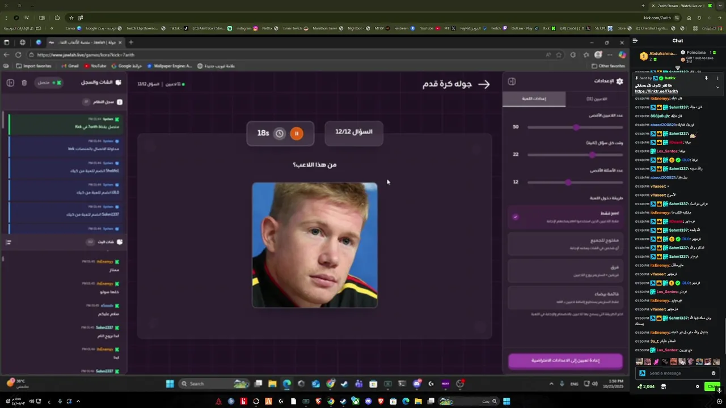Image resolution: width=726 pixels, height=408 pixels.
Task: Collapse Kick chat with arrow icon
Action: point(635,41)
